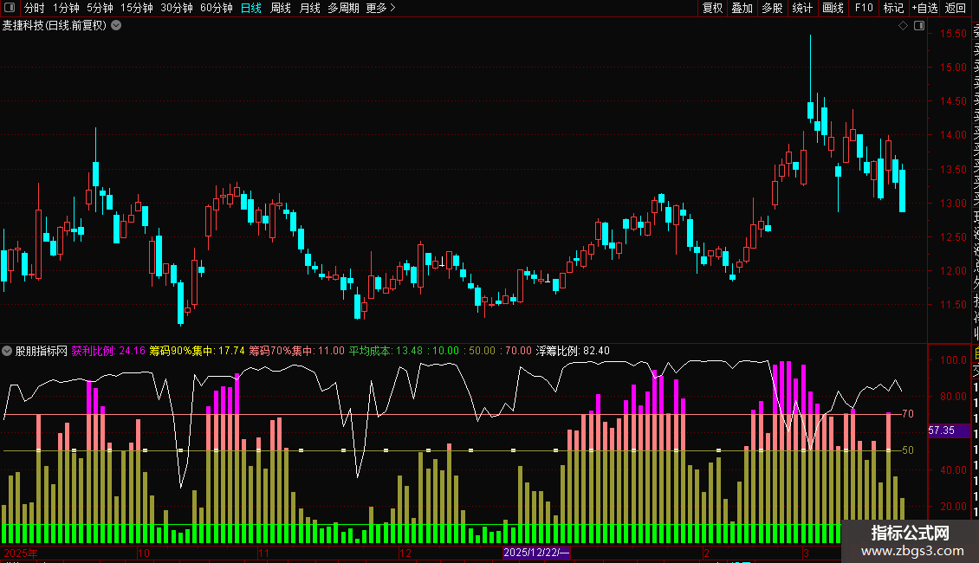Toggle the left sidebar panel icon

[x=10, y=8]
